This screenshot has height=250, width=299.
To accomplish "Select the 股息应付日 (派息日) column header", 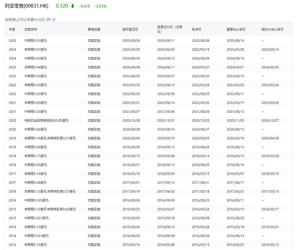I will [170, 29].
